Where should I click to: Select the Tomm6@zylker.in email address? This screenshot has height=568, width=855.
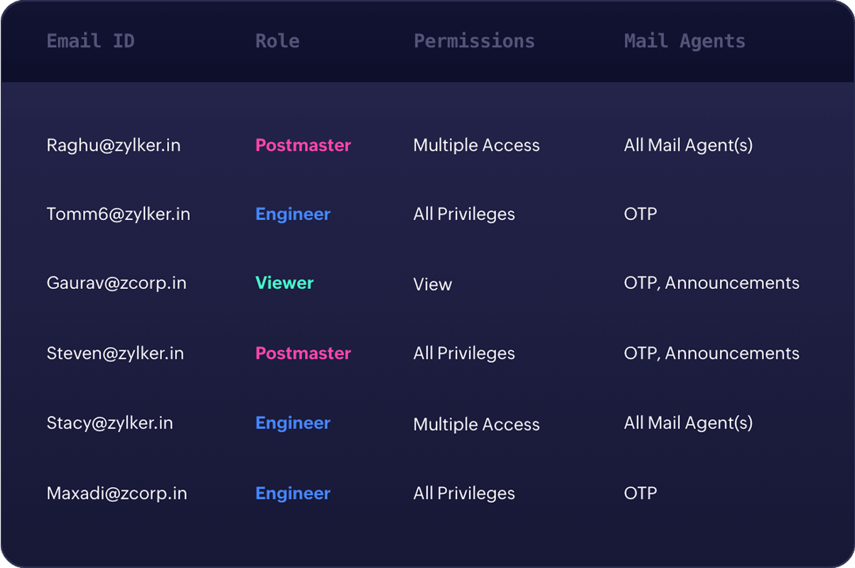coord(118,214)
